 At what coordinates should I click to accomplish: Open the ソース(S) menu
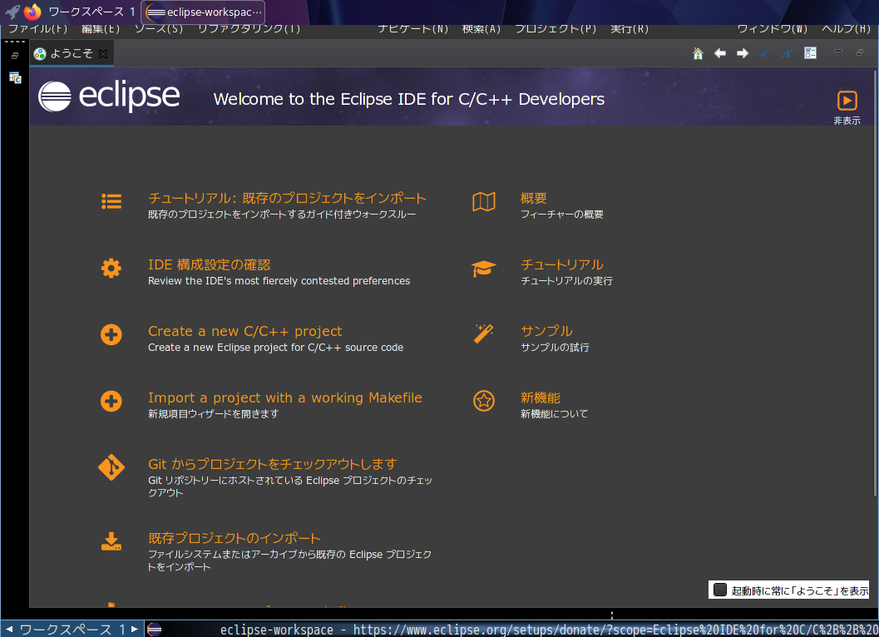coord(159,28)
